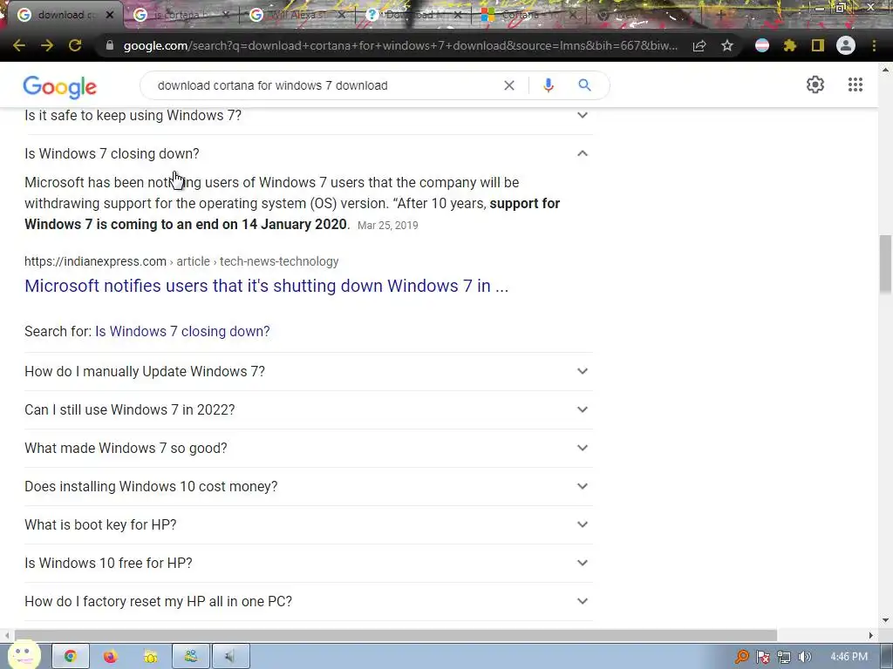Close the active 'download' tab

(110, 15)
